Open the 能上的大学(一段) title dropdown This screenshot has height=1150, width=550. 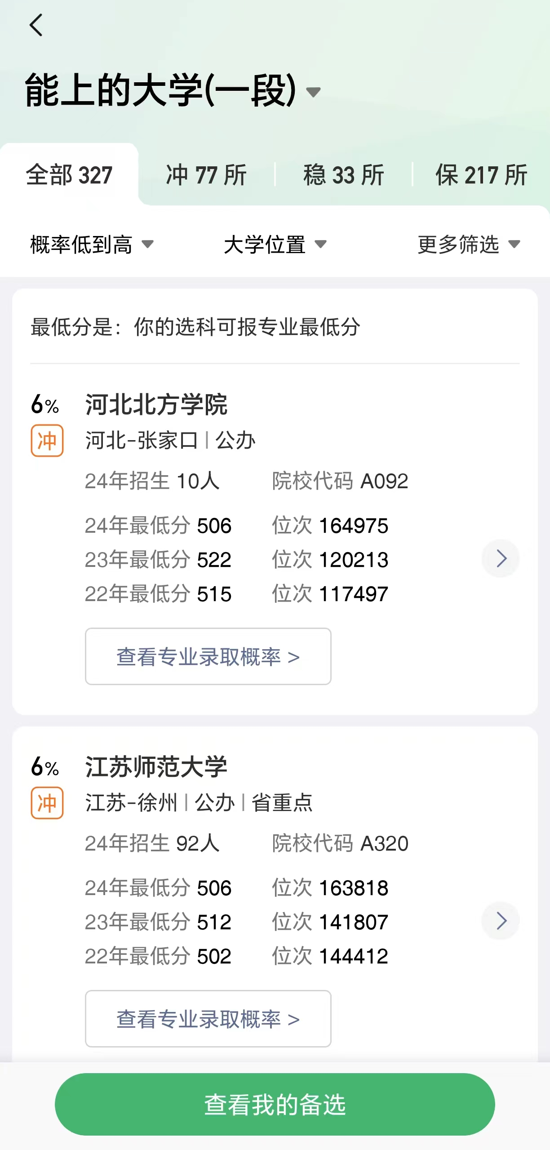313,92
